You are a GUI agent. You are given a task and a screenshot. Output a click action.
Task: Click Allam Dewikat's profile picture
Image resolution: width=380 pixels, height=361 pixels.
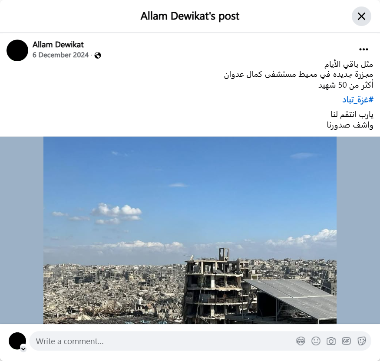click(x=17, y=50)
